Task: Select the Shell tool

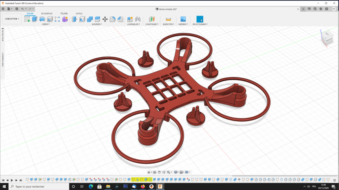Action: (x=82, y=19)
